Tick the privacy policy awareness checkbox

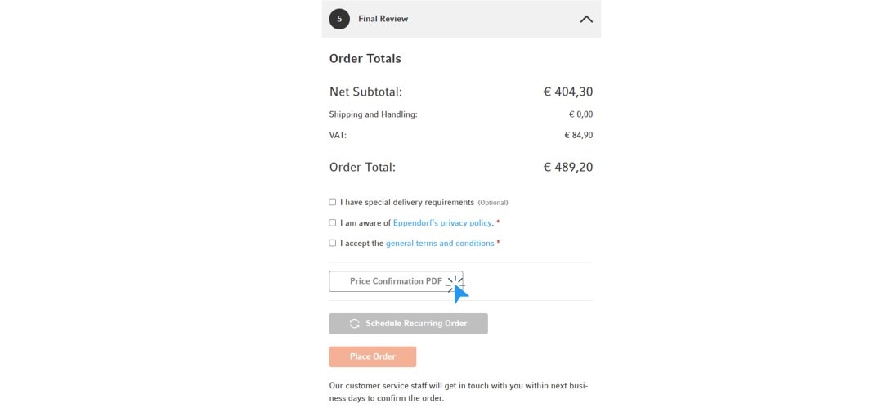coord(333,222)
